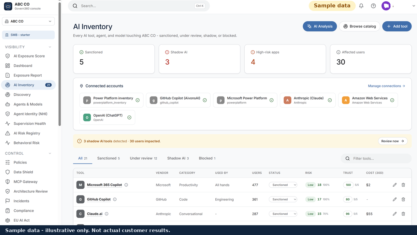
Task: Open AI Exposure Score in sidebar
Action: point(29,56)
